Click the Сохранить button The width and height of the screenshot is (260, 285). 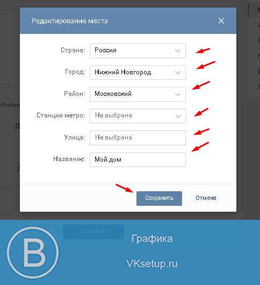point(159,198)
